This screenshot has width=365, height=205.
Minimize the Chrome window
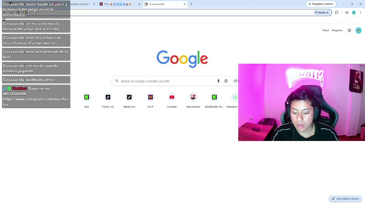pyautogui.click(x=343, y=4)
